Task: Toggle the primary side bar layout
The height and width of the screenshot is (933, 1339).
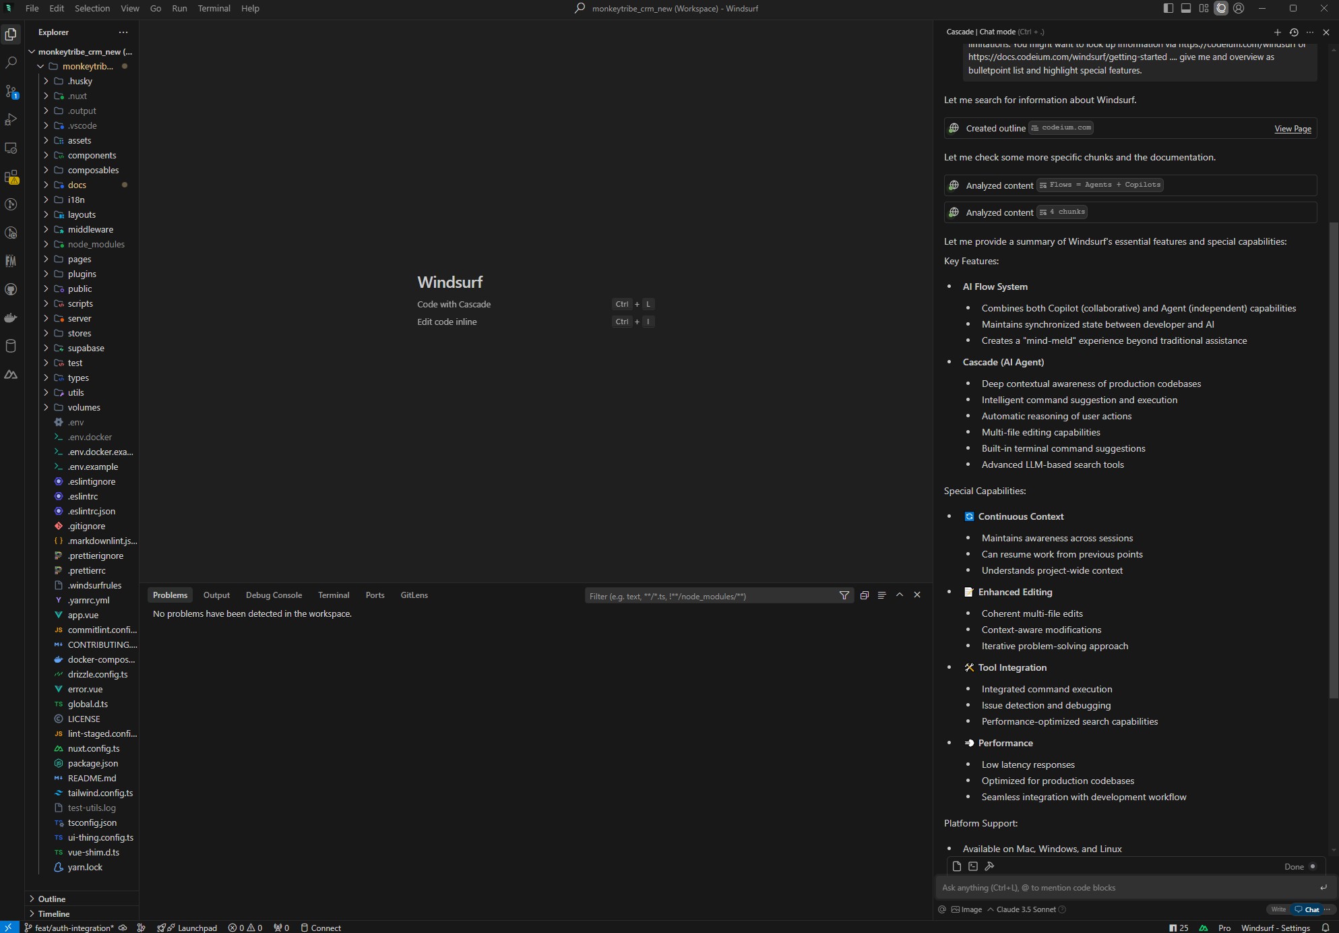Action: click(1169, 8)
